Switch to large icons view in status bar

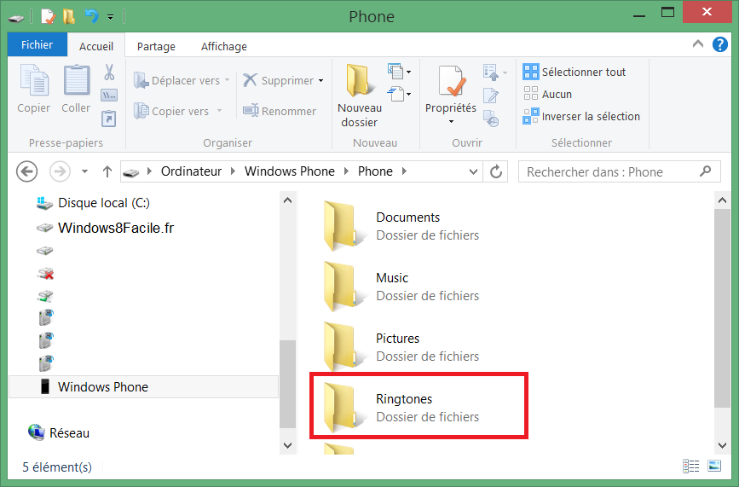(714, 467)
